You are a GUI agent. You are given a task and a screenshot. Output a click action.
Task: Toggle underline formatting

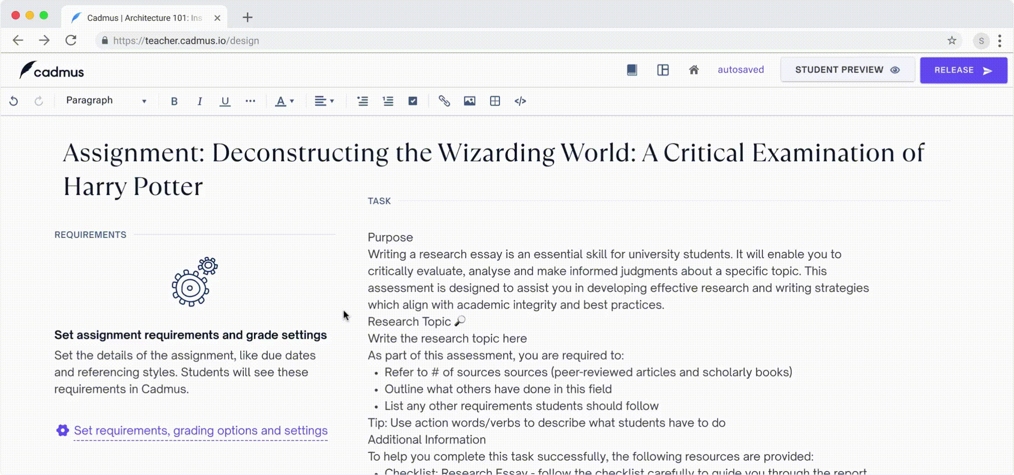click(225, 101)
